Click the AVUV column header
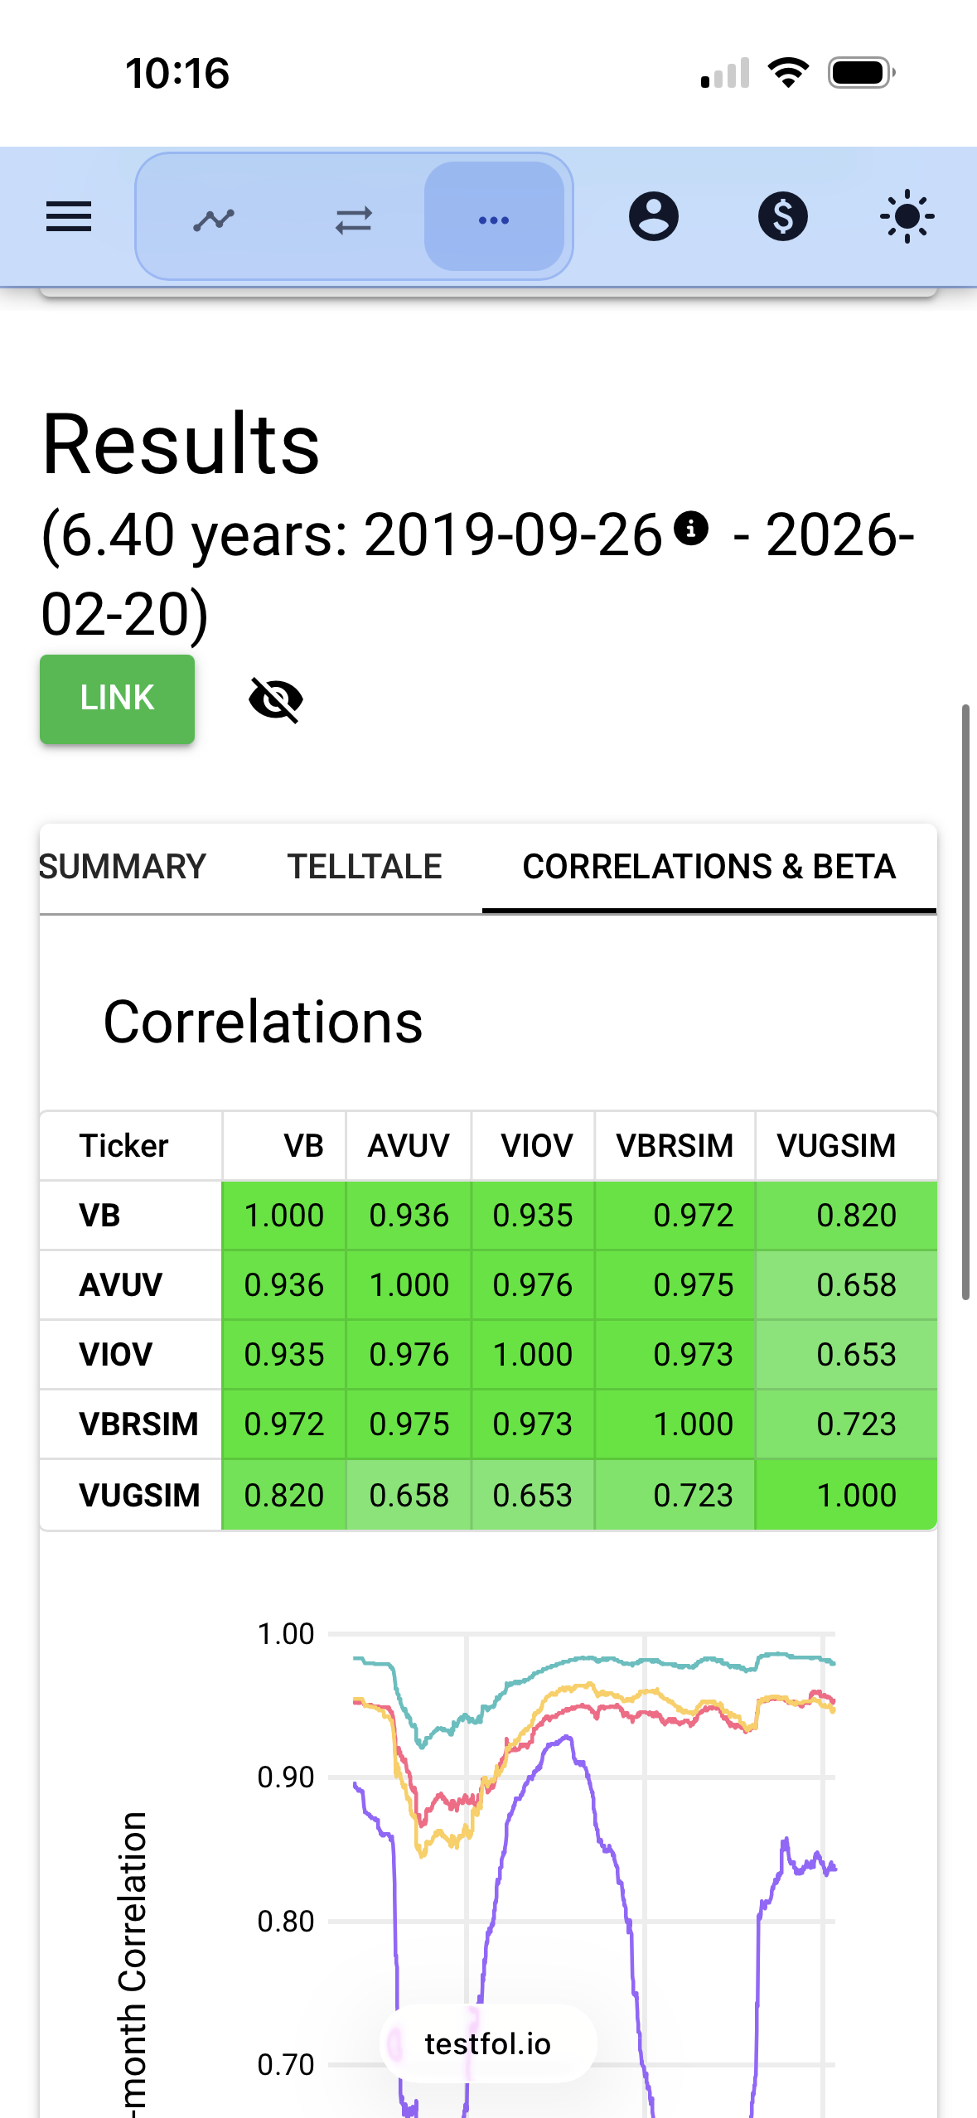Image resolution: width=977 pixels, height=2118 pixels. [409, 1146]
